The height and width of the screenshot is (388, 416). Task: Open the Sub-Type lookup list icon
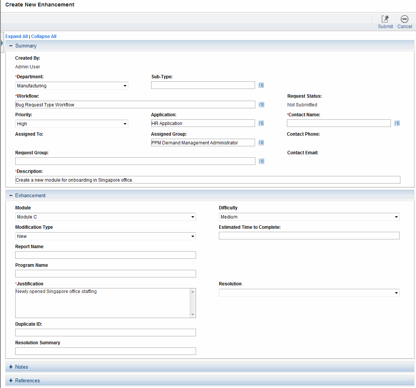pos(261,85)
